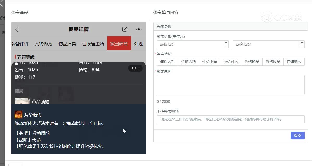
Task: Submit the appraisal with the 提交 button
Action: tap(297, 135)
